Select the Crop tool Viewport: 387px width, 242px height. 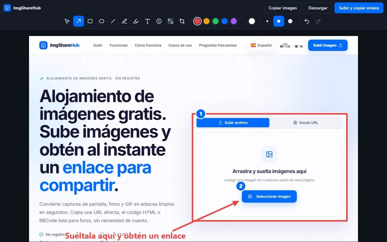[182, 21]
